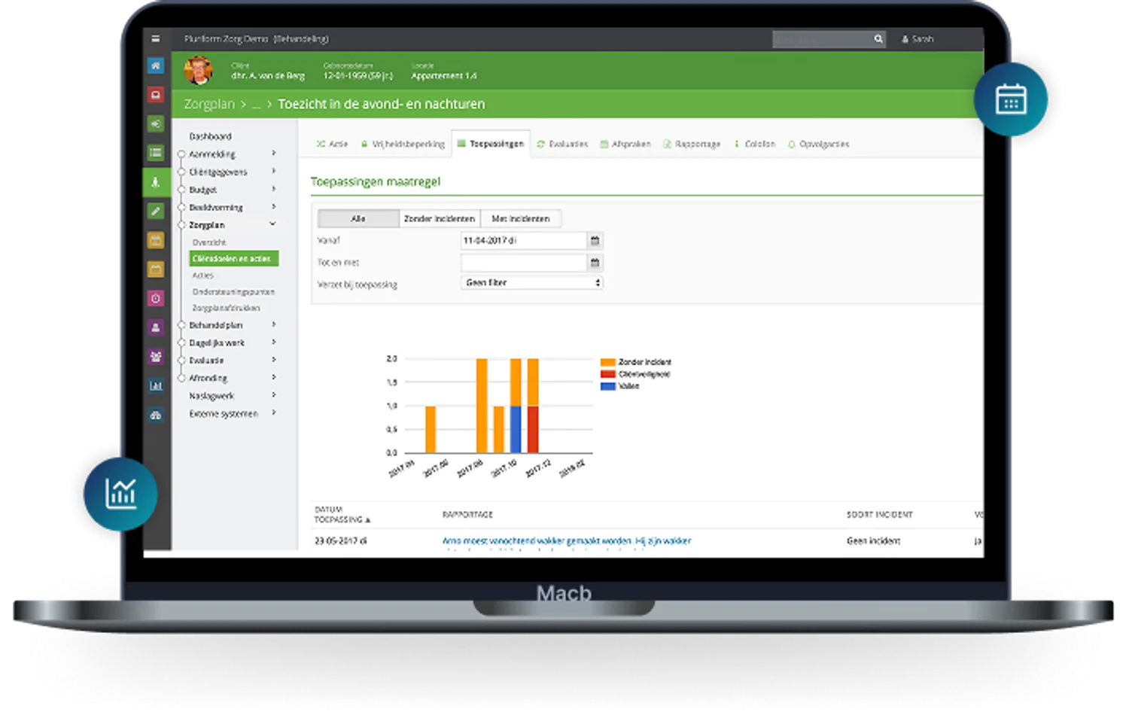The width and height of the screenshot is (1129, 715).
Task: Collapse the Zorgplan tree section
Action: coord(272,224)
